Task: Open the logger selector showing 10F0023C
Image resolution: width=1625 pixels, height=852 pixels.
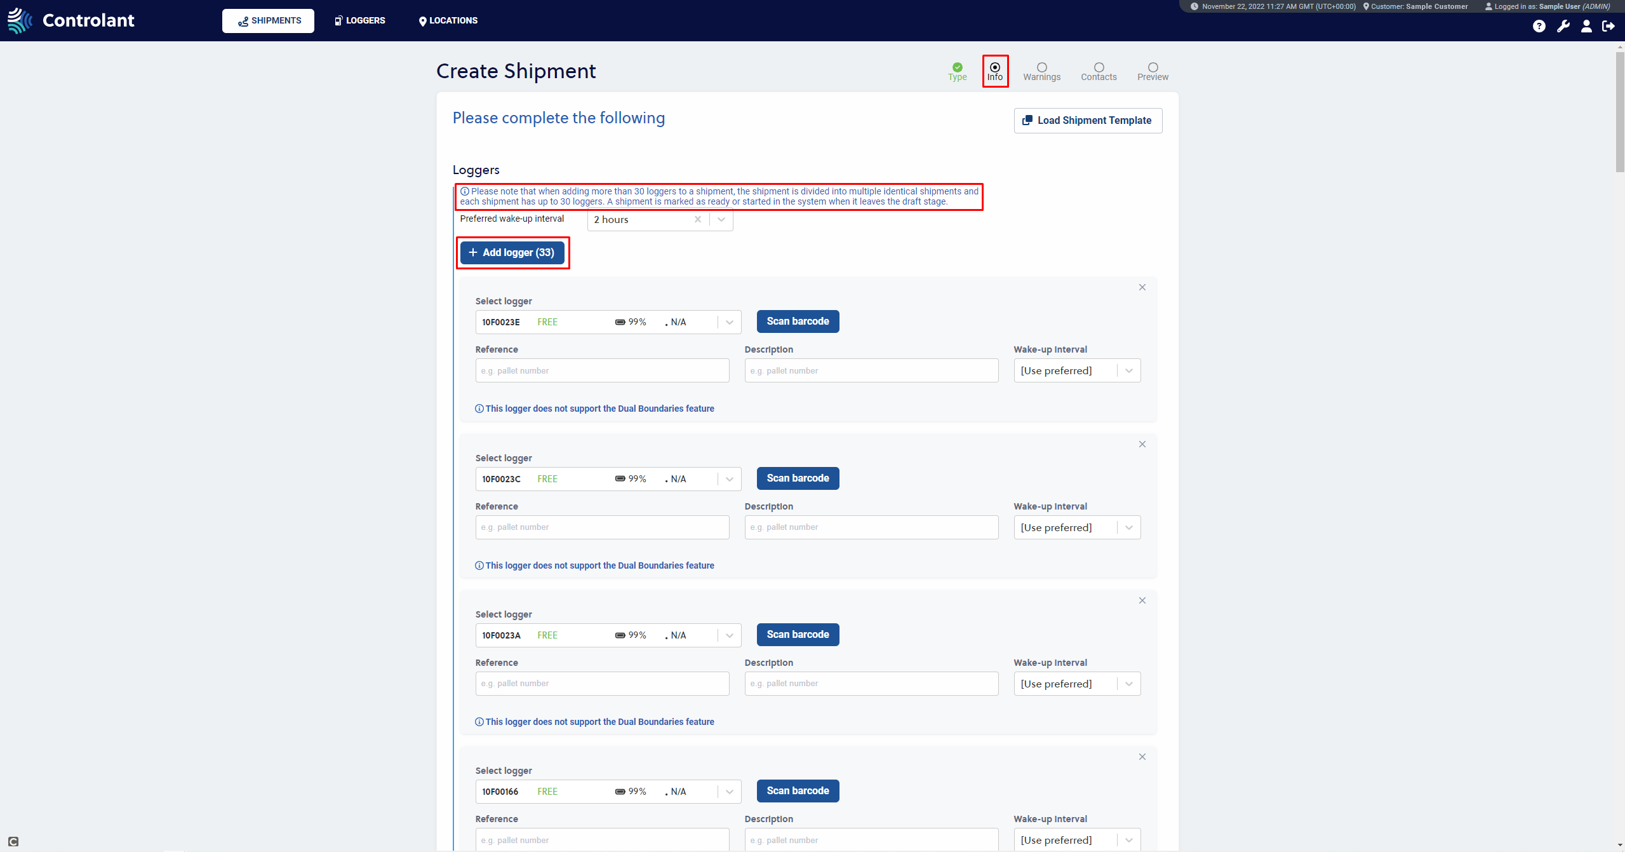Action: coord(608,479)
